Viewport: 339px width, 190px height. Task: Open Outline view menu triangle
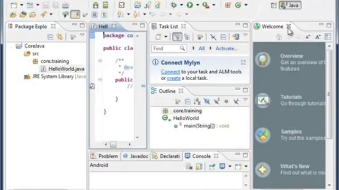click(245, 100)
